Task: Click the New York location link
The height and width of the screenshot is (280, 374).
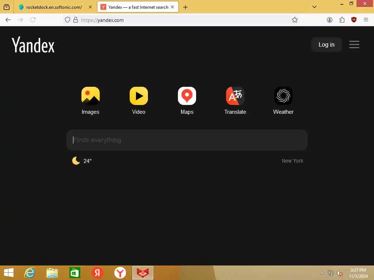Action: point(293,161)
